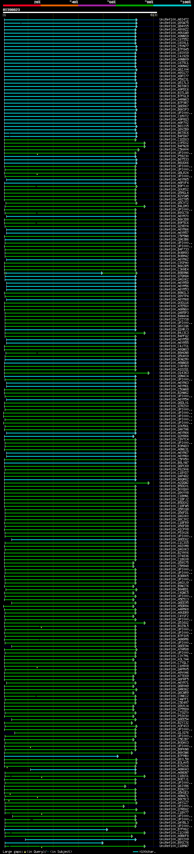This screenshot has width=194, height=854.
Task: Click query end position 613 marker
Action: (153, 15)
